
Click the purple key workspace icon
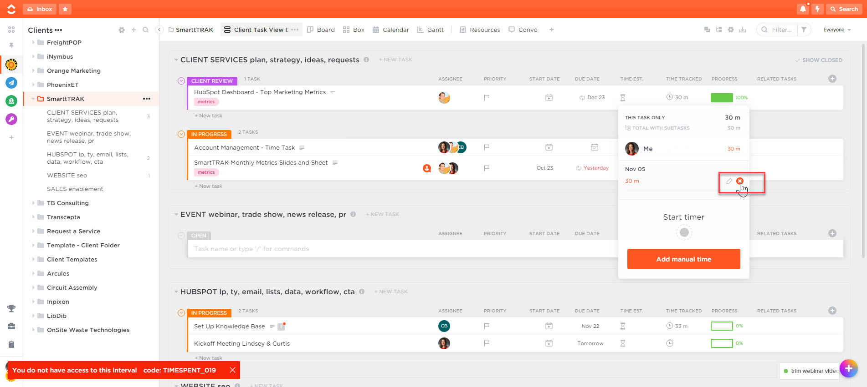11,119
